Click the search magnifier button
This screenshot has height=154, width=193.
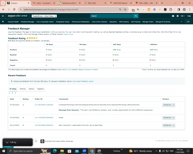click(136, 16)
